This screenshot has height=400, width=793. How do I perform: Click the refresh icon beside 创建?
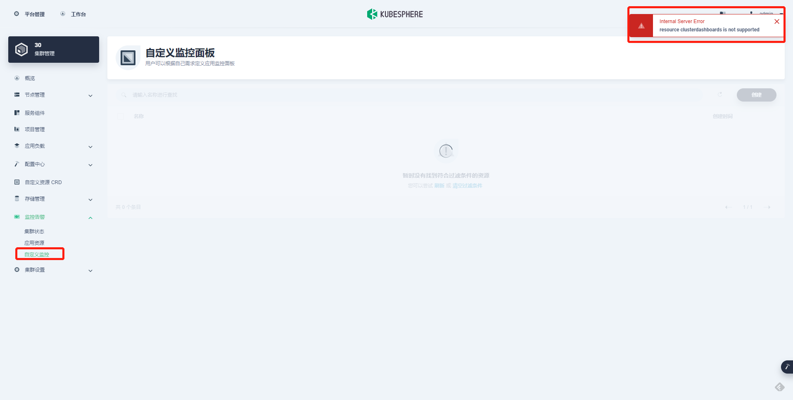pyautogui.click(x=720, y=95)
